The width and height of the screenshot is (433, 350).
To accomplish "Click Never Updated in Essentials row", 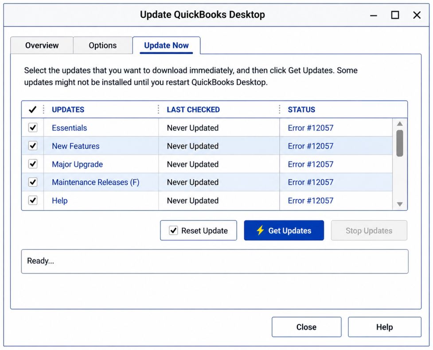I will (x=193, y=128).
